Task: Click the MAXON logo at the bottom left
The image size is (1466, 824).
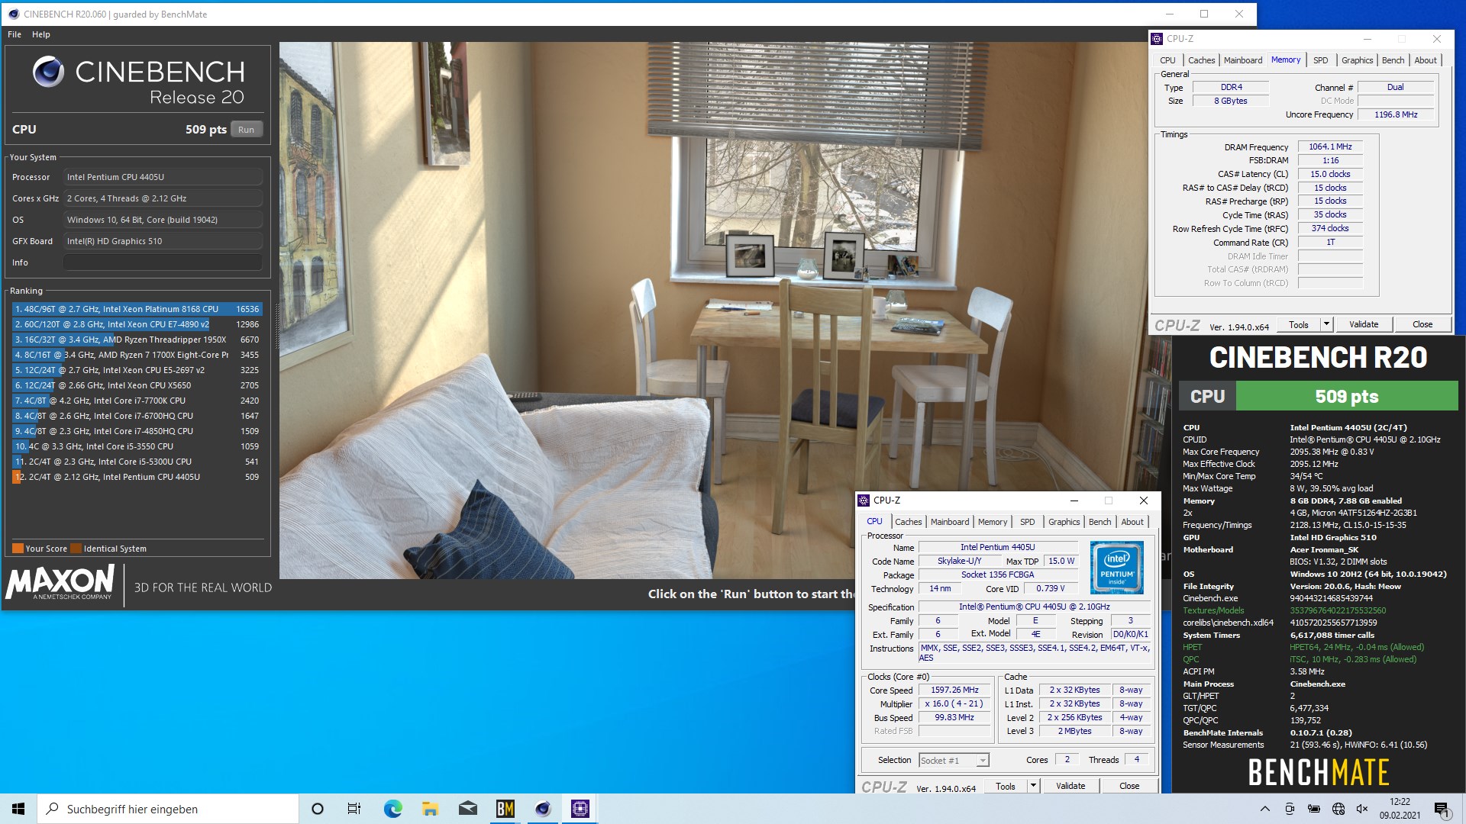Action: pos(60,583)
